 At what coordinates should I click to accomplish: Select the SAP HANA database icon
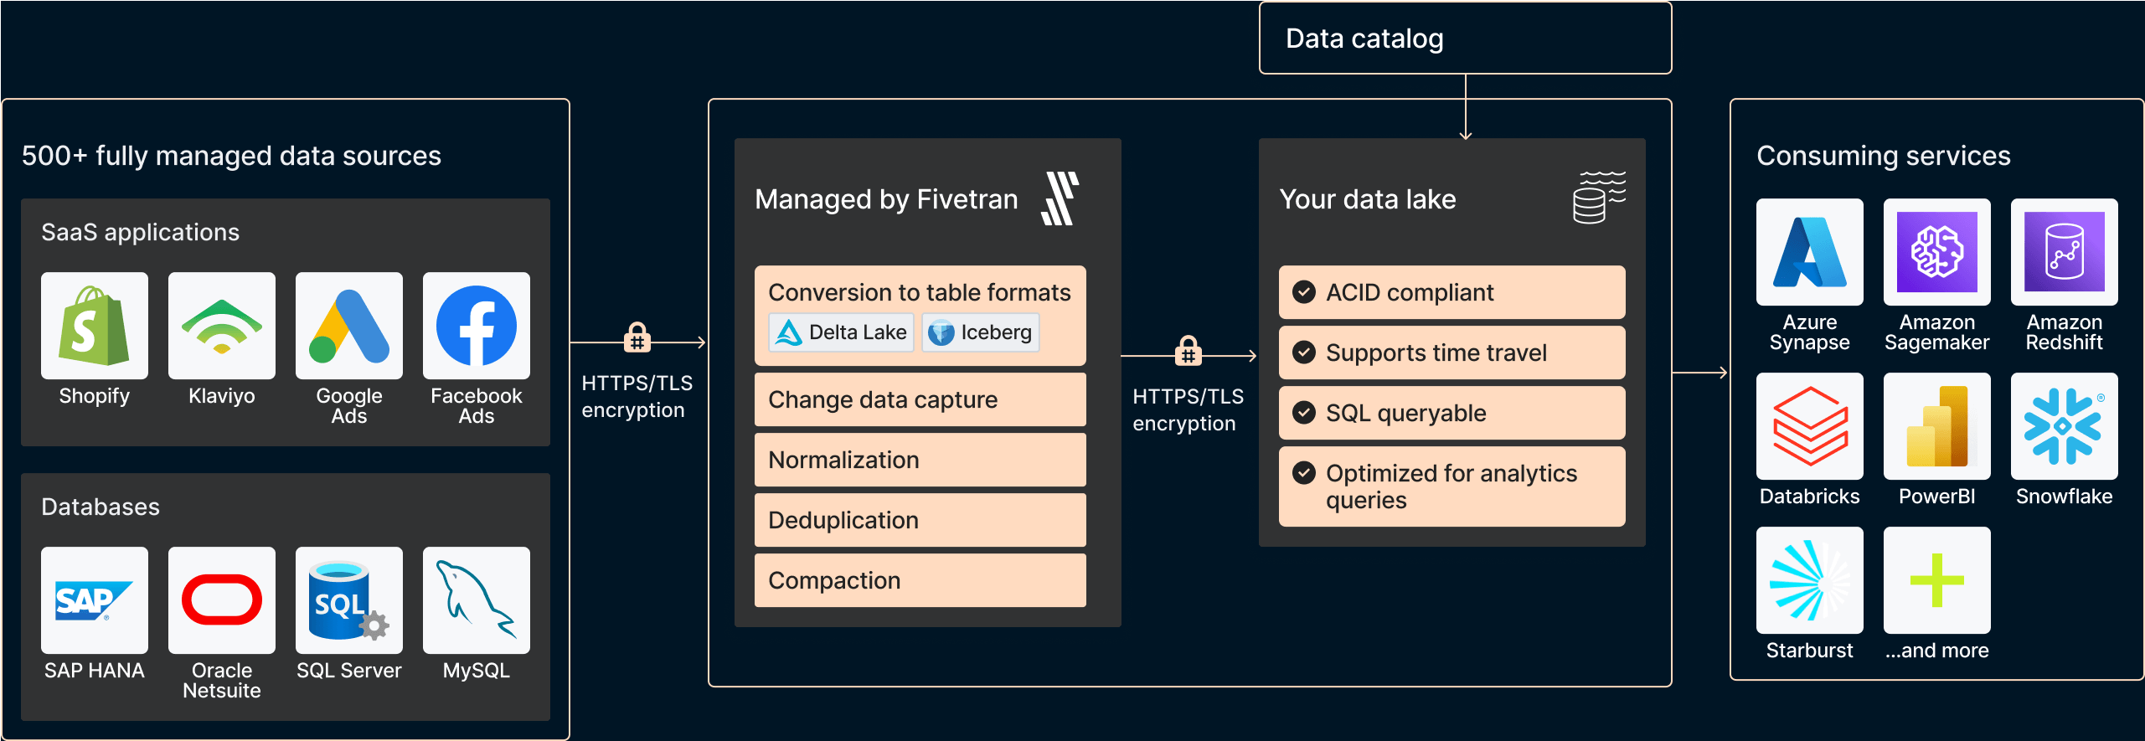click(x=95, y=600)
